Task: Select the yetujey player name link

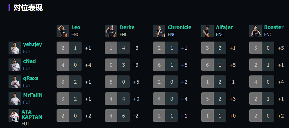Action: tap(32, 44)
